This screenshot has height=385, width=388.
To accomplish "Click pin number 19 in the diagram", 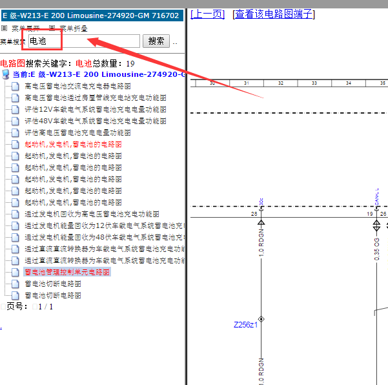I will click(x=370, y=214).
